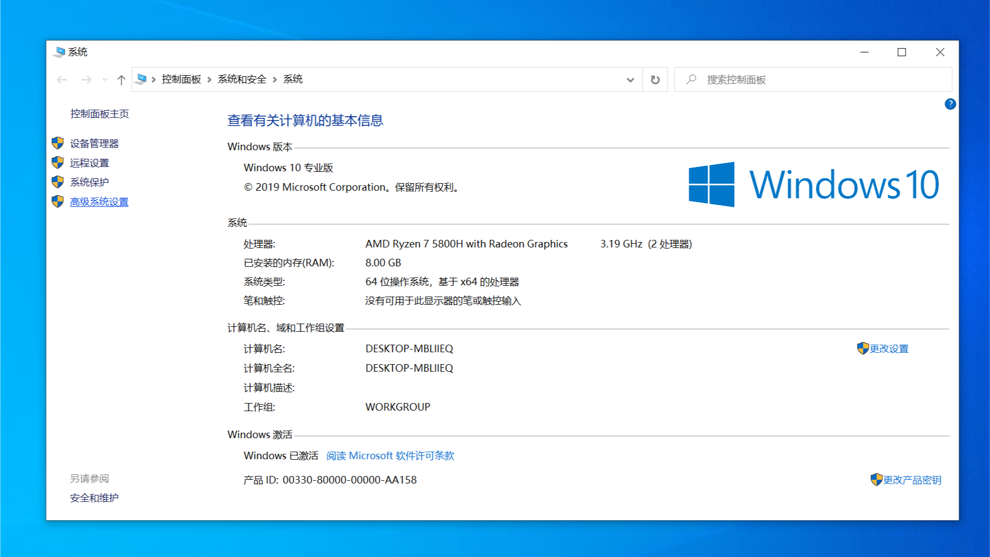Click the back navigation arrow
990x557 pixels.
tap(62, 80)
